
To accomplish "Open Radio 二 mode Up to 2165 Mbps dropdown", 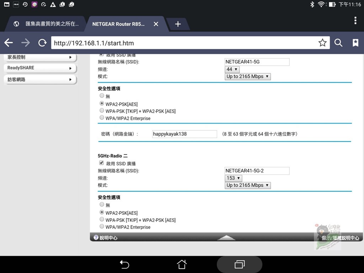I will [x=248, y=185].
